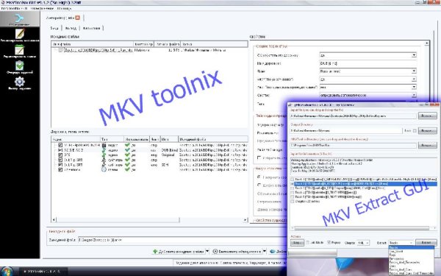The image size is (441, 276).
Task: Click the Extract button in MKV Extract GUI
Action: pos(426,242)
